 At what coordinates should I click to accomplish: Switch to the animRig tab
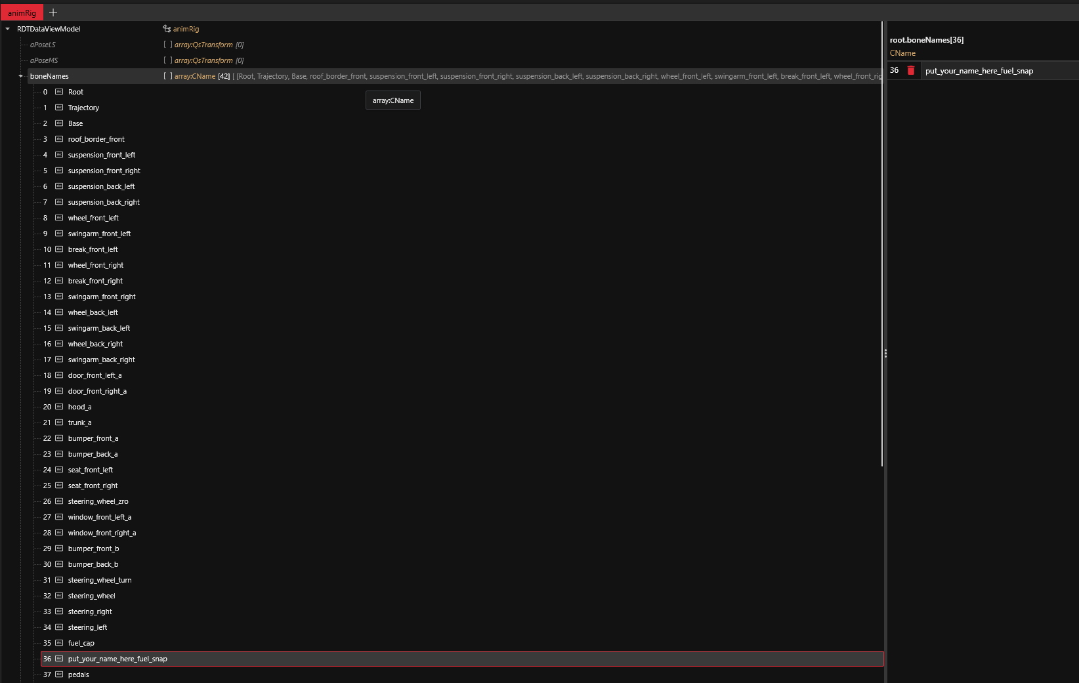(22, 12)
